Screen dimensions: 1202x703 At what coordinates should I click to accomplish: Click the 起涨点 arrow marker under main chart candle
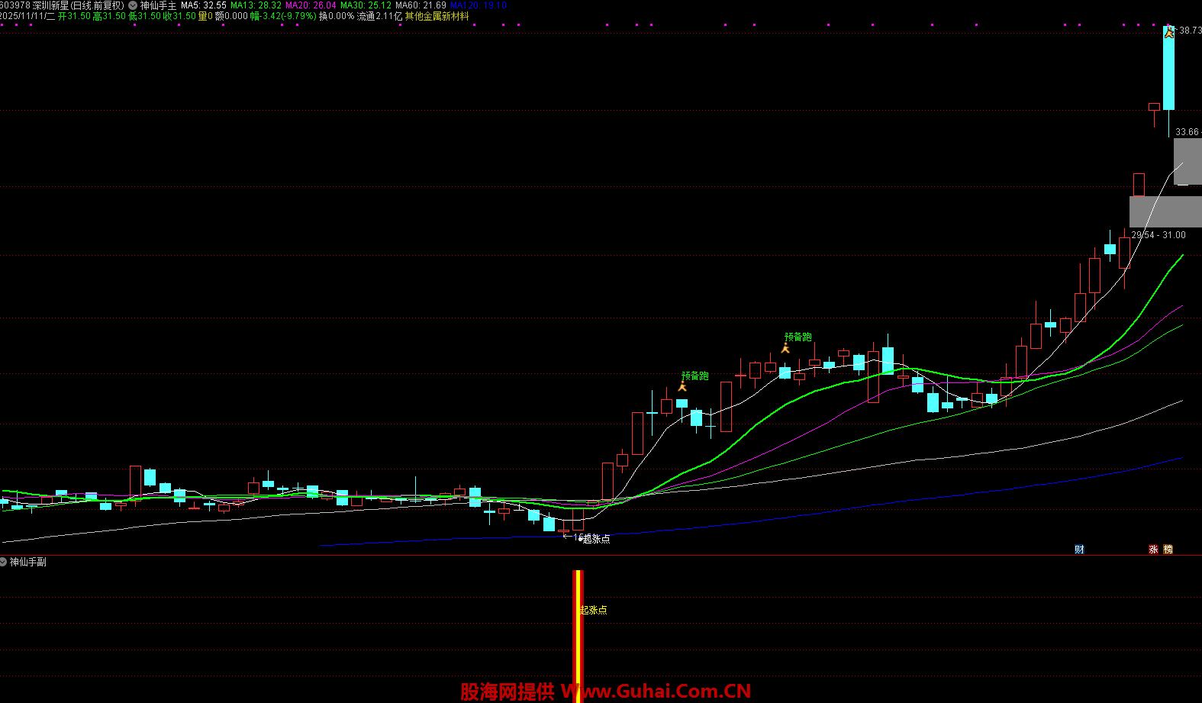[567, 537]
